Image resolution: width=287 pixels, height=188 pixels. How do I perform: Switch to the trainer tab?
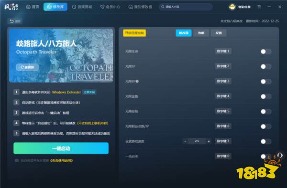184,33
